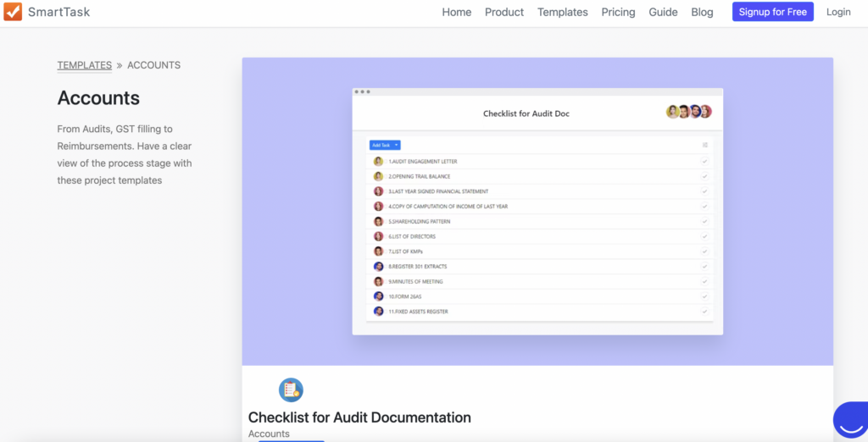Click avatar beside Last Year Signed Financial Statement
Screen dimensions: 868x442
point(379,191)
